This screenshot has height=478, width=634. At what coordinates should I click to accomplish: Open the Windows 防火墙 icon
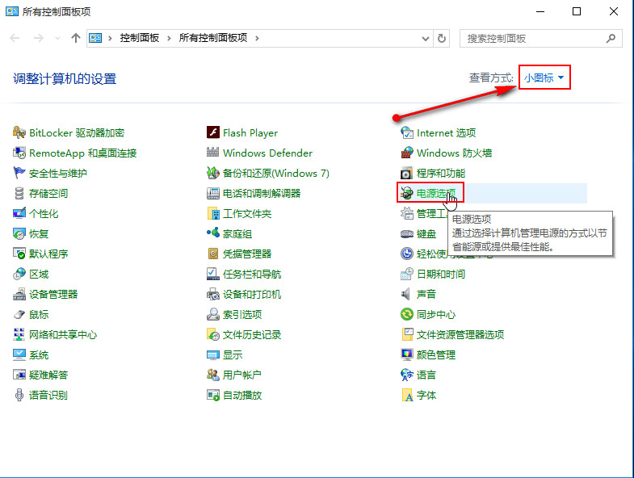[407, 153]
